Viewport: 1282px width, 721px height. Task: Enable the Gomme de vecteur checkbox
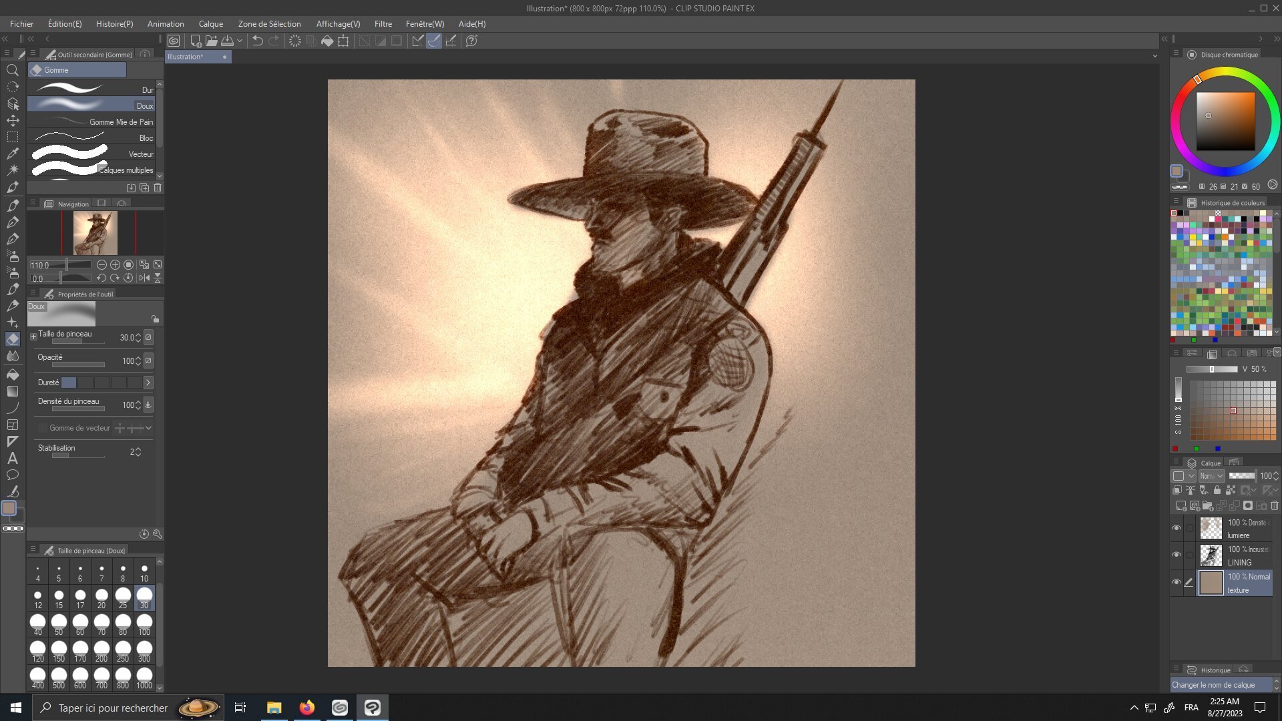tap(43, 428)
